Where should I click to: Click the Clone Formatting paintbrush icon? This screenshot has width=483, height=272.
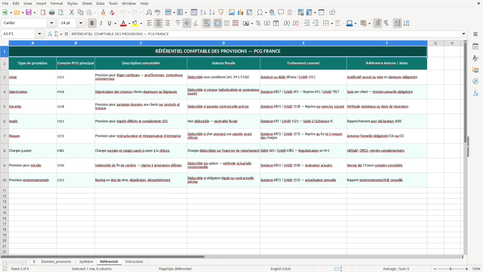[103, 12]
